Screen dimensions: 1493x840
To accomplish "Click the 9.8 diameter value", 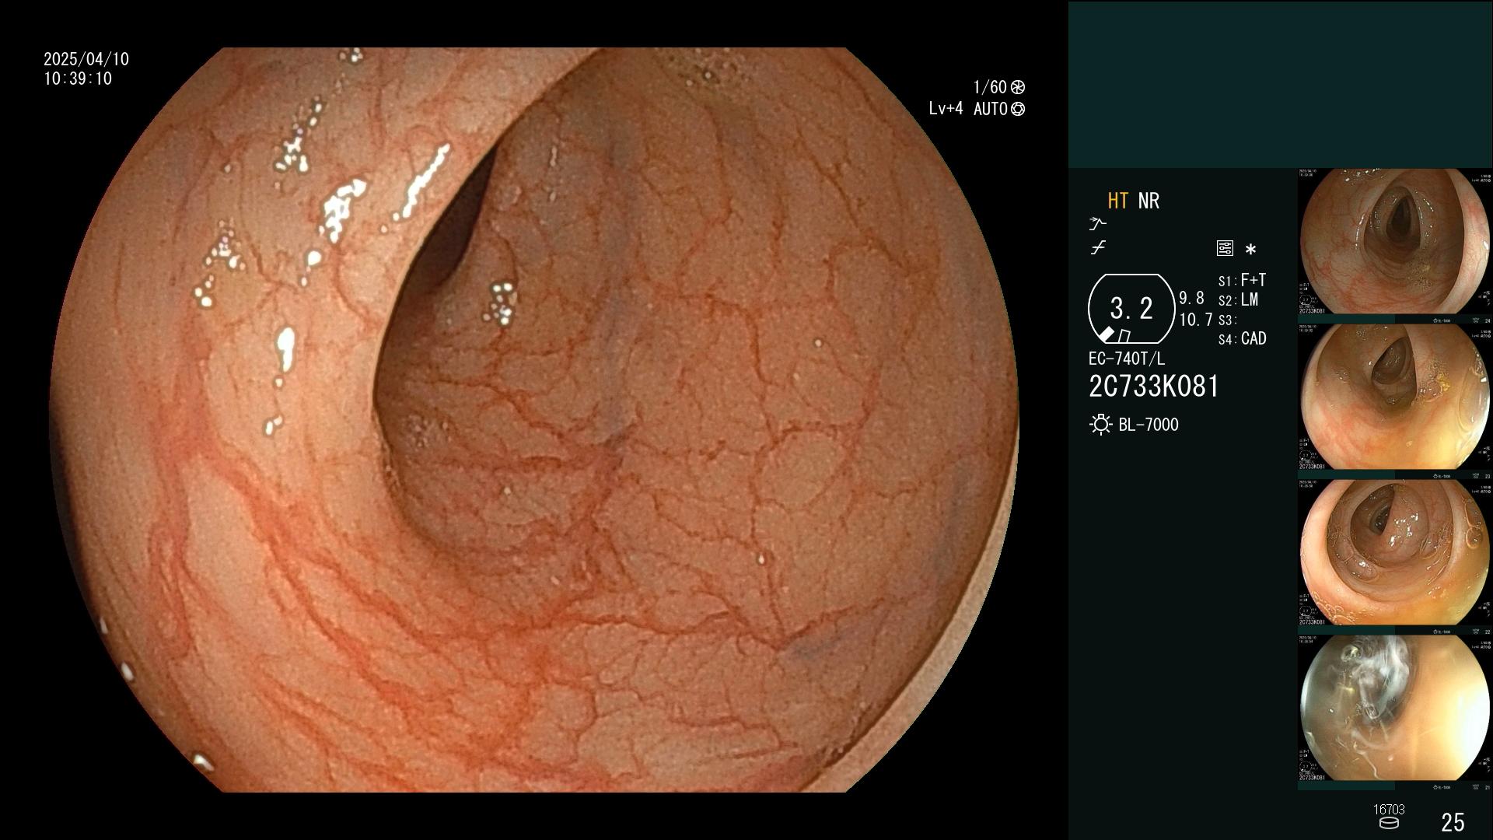I will (x=1191, y=299).
